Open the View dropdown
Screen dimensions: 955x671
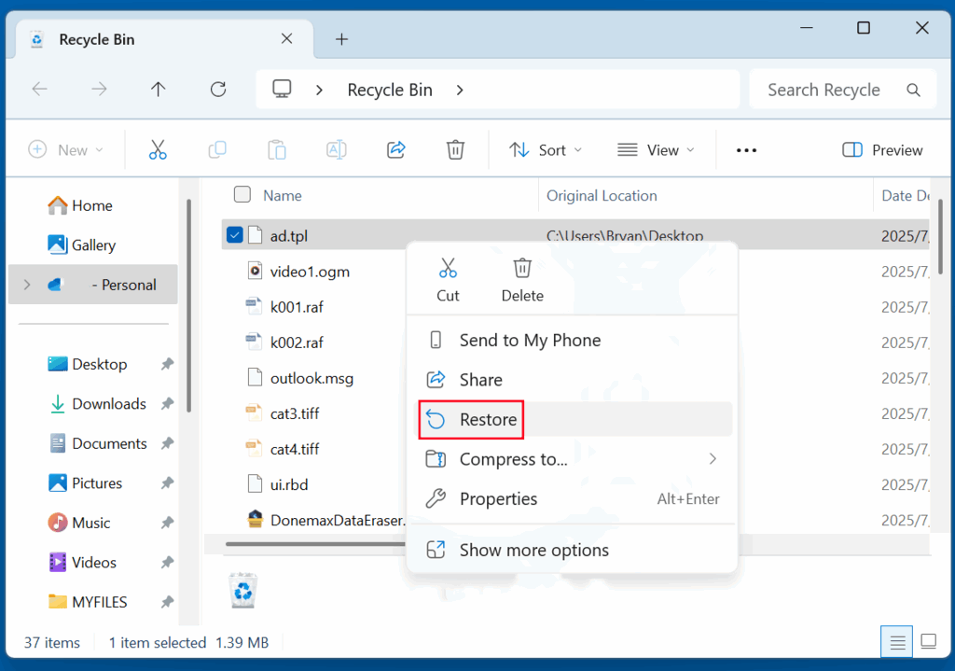pos(656,149)
